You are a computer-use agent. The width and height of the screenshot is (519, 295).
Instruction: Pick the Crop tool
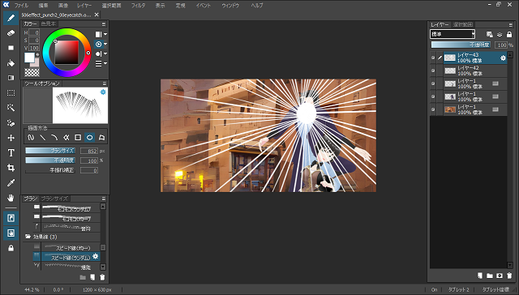coord(11,168)
